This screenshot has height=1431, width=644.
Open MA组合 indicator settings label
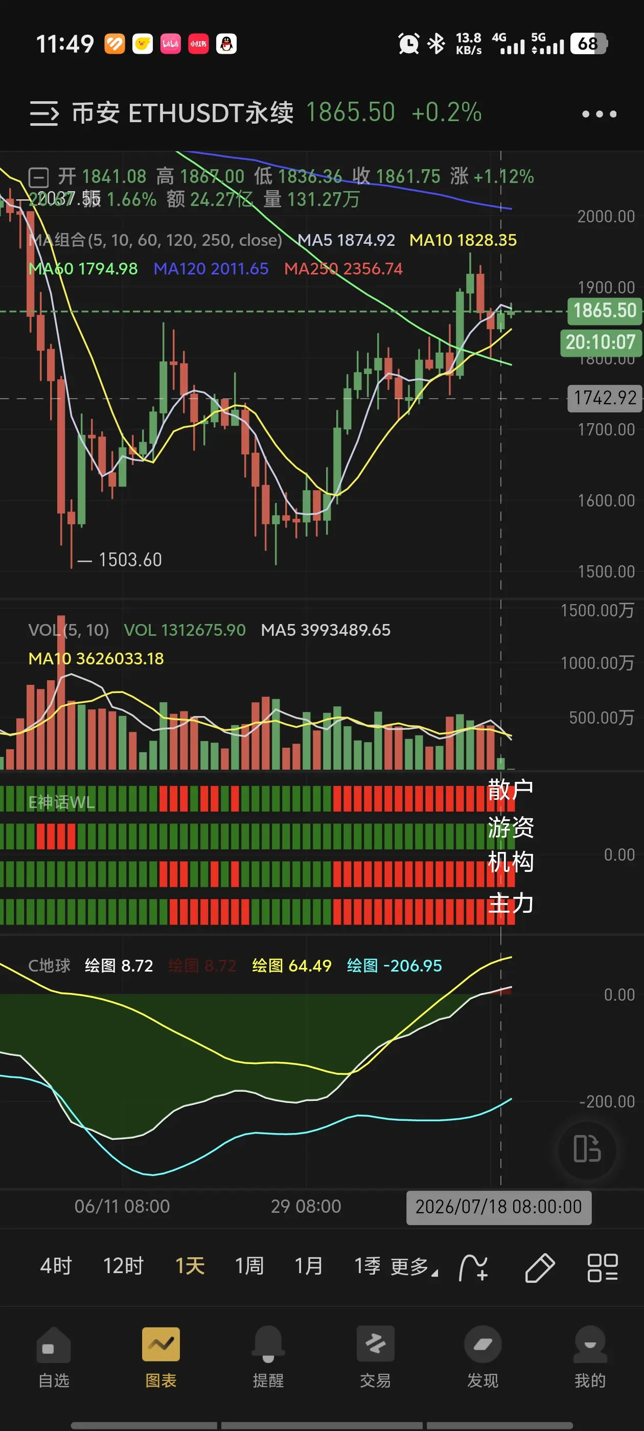(x=155, y=240)
